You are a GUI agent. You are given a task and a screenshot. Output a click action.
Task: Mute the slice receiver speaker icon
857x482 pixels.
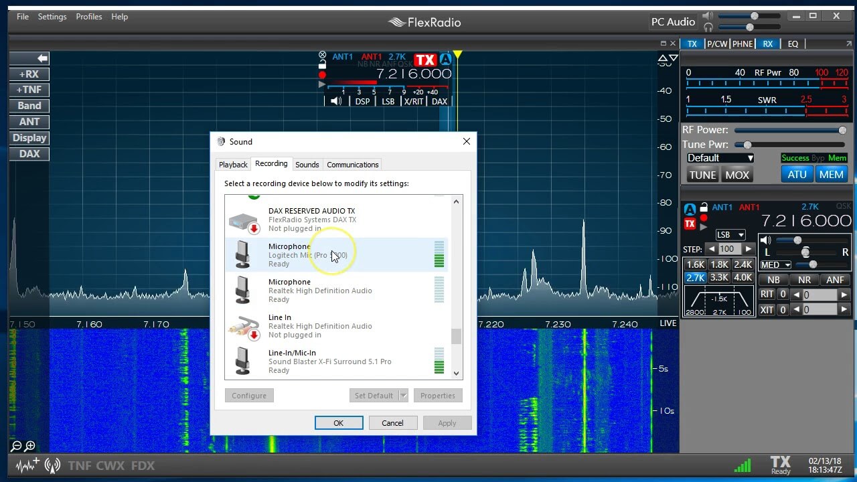point(765,240)
